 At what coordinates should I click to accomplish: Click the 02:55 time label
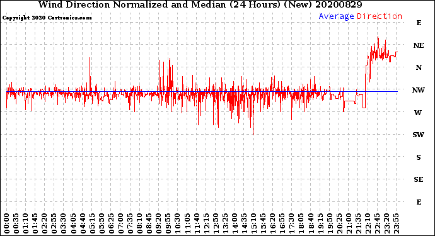point(54,223)
